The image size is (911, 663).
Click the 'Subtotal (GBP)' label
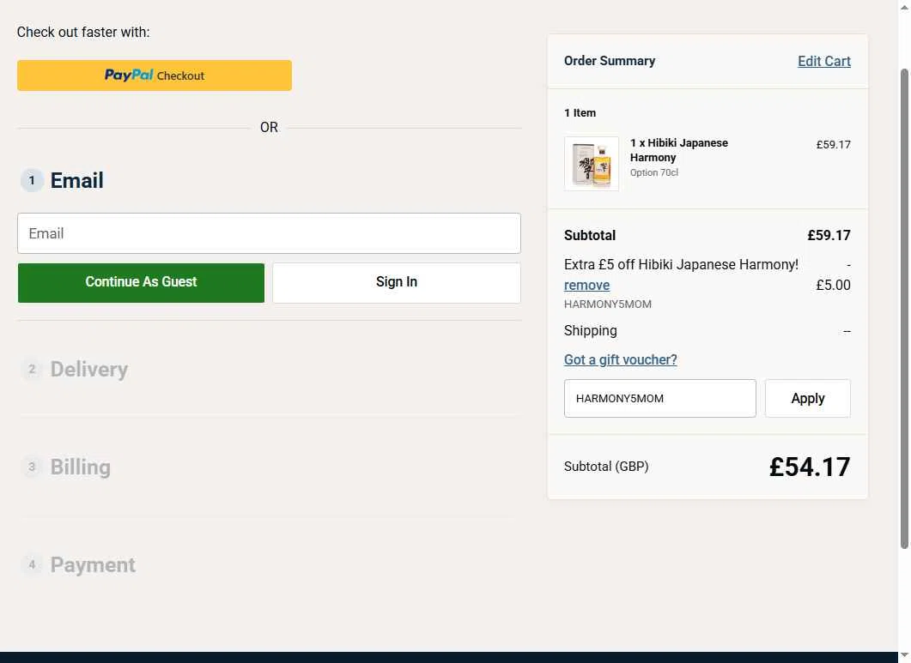coord(606,467)
